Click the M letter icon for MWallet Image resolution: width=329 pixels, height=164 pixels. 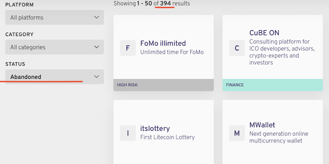(x=237, y=133)
